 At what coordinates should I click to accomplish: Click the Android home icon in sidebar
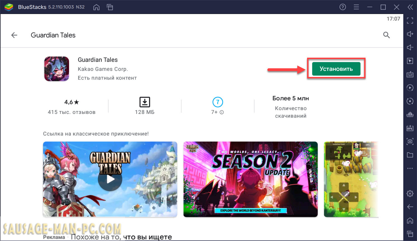pyautogui.click(x=410, y=220)
